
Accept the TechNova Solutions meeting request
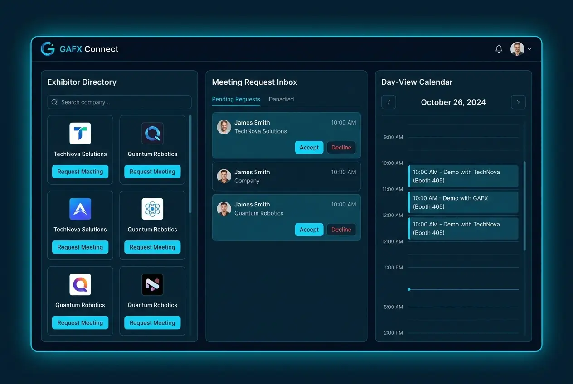pos(309,148)
